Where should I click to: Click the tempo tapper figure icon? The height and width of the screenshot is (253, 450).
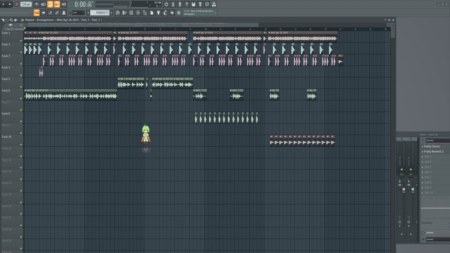[165, 13]
